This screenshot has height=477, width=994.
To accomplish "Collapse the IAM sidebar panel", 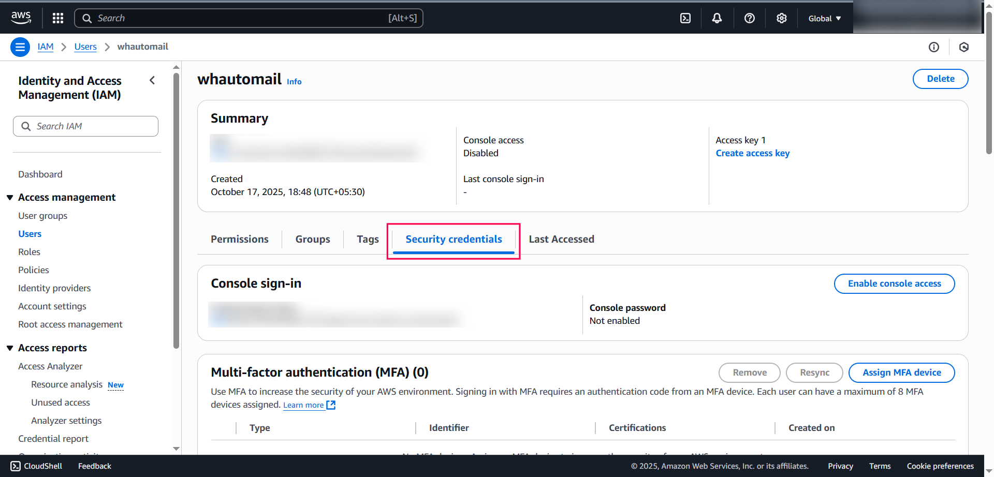I will pyautogui.click(x=152, y=80).
